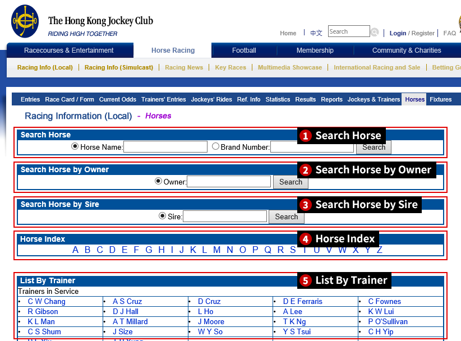Type in the Horse Name input field
This screenshot has height=341, width=461.
point(165,147)
